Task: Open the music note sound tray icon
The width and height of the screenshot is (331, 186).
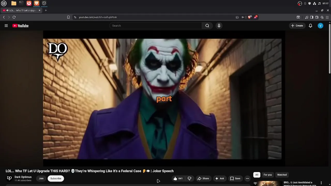Action: [319, 3]
